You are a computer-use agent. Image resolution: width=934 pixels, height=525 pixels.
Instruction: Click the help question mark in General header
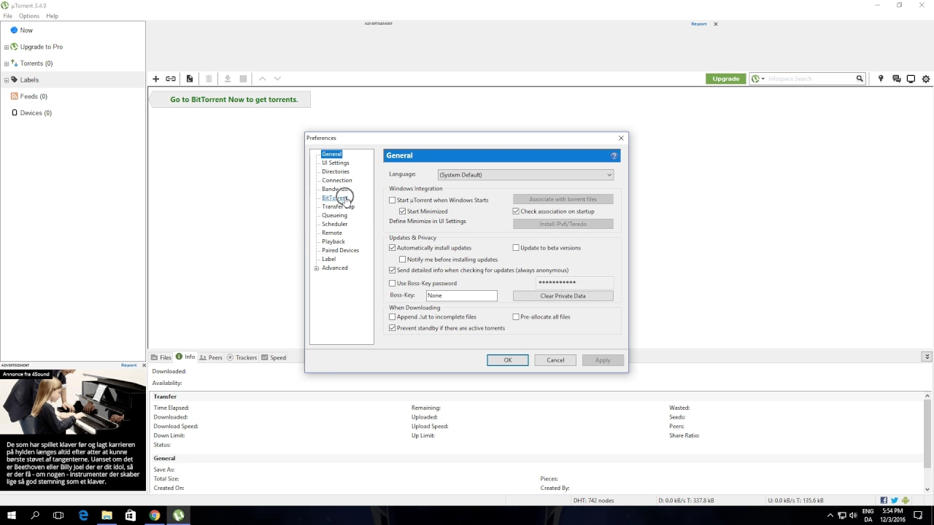614,155
